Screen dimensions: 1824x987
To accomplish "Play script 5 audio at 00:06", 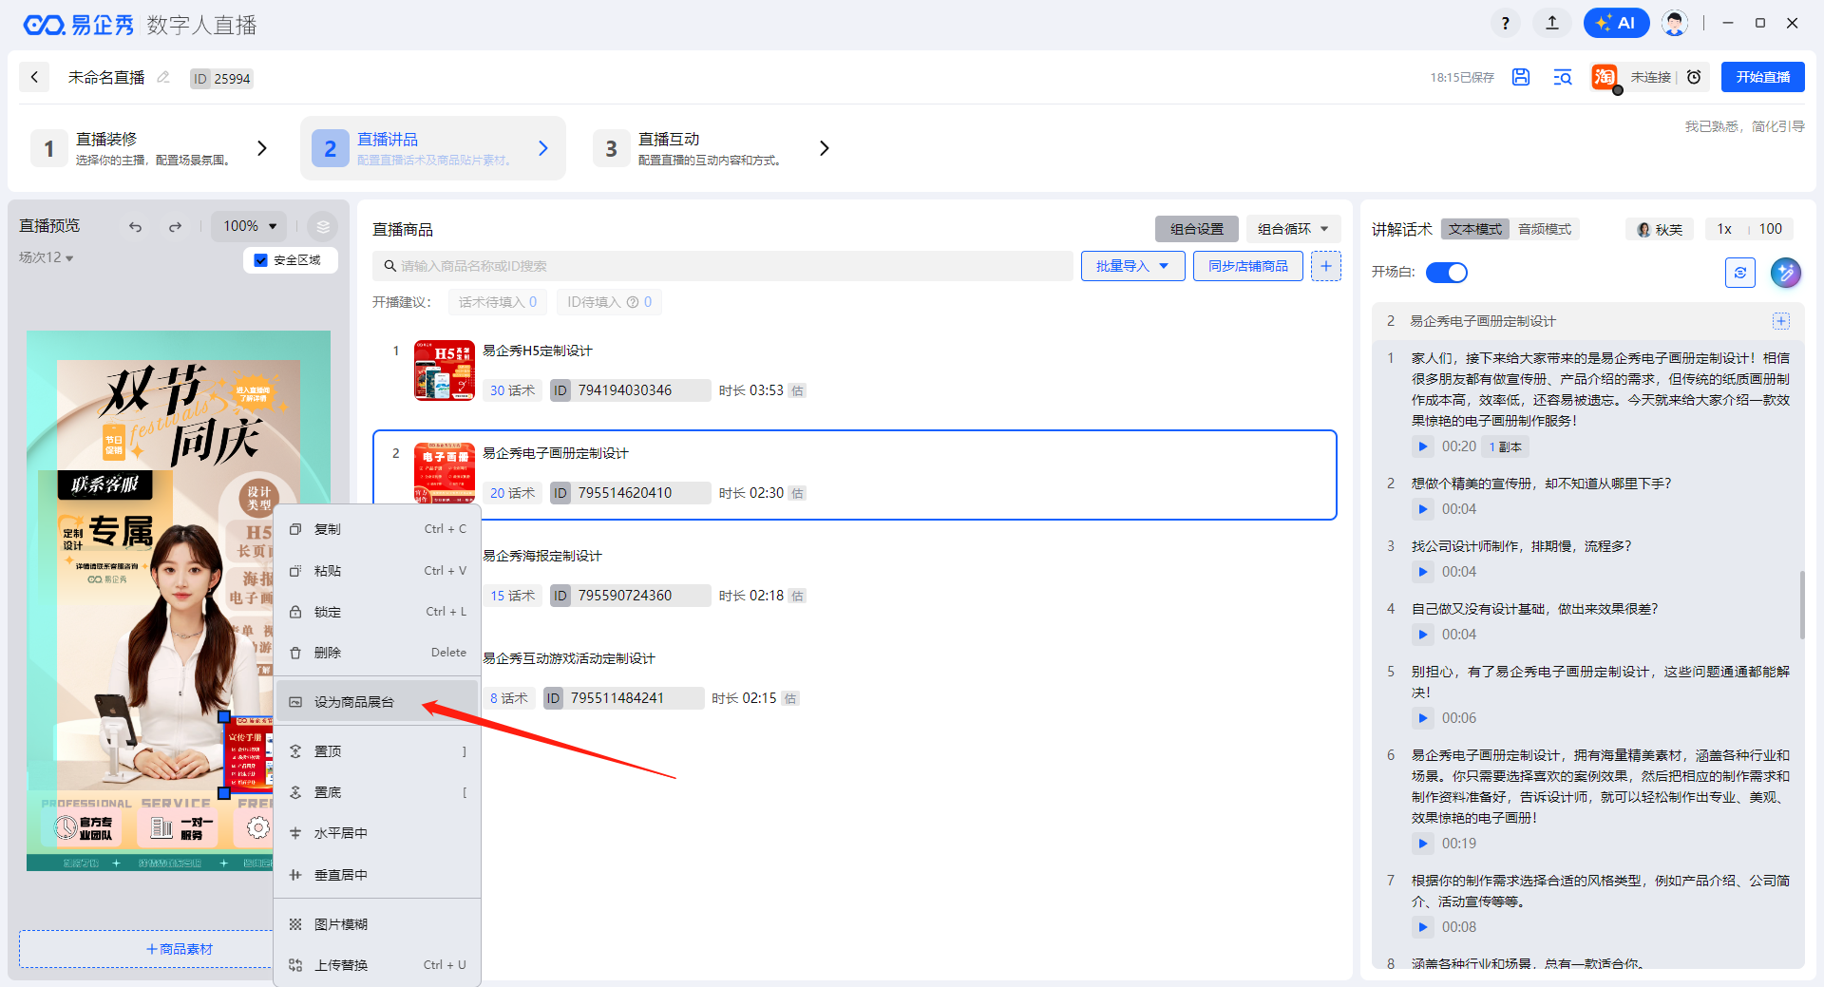I will click(x=1422, y=718).
